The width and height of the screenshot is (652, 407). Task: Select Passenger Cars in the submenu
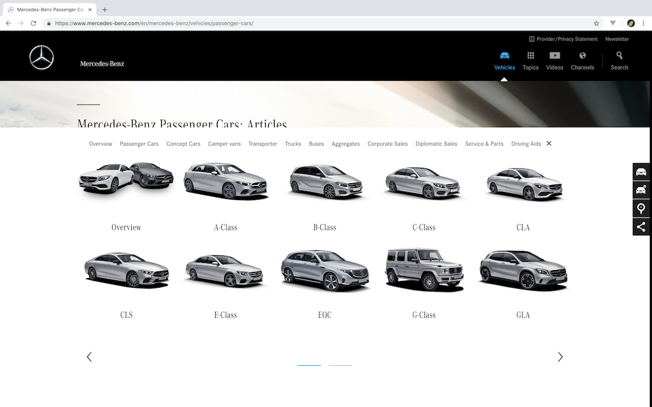pos(139,144)
